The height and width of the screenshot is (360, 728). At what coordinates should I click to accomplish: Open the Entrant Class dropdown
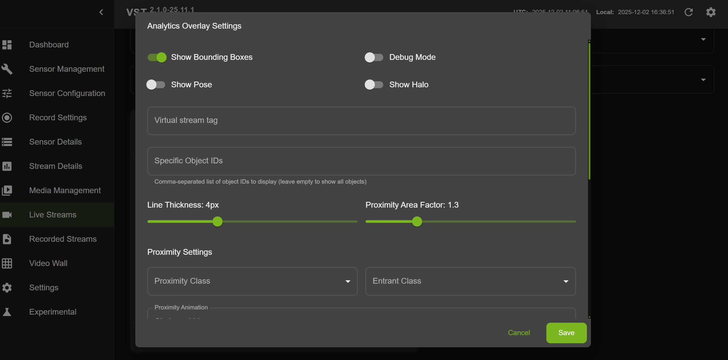tap(470, 281)
